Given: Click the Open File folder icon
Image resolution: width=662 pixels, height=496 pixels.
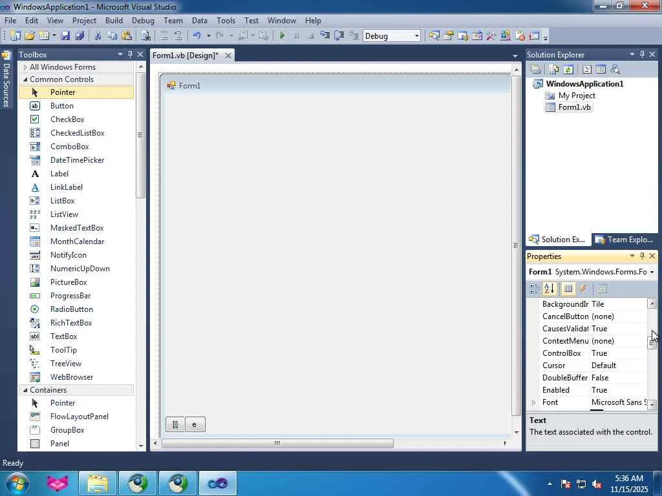Looking at the screenshot, I should (30, 36).
